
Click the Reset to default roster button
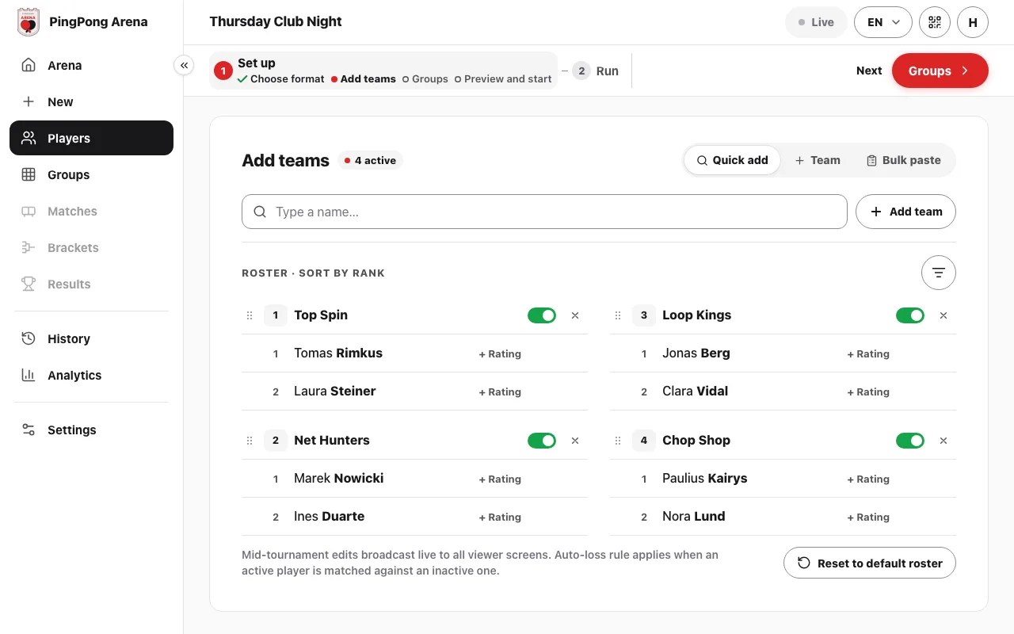[870, 563]
